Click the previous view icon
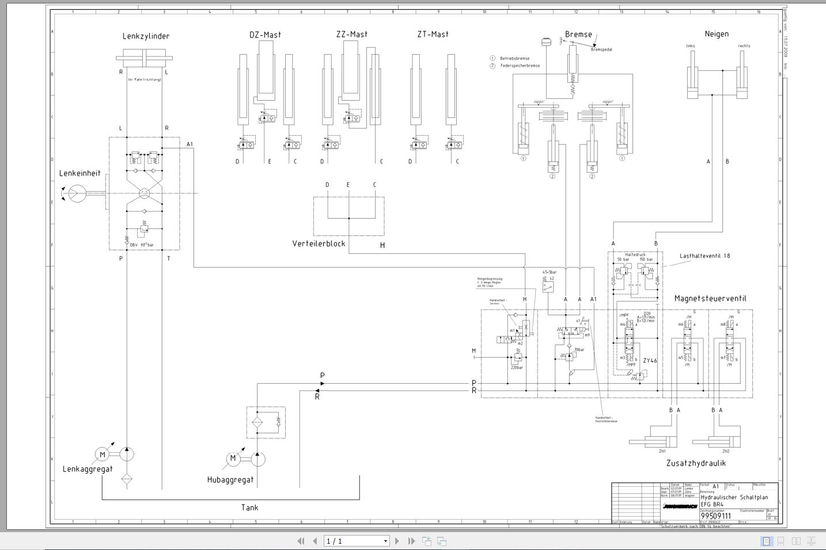 coord(427,541)
